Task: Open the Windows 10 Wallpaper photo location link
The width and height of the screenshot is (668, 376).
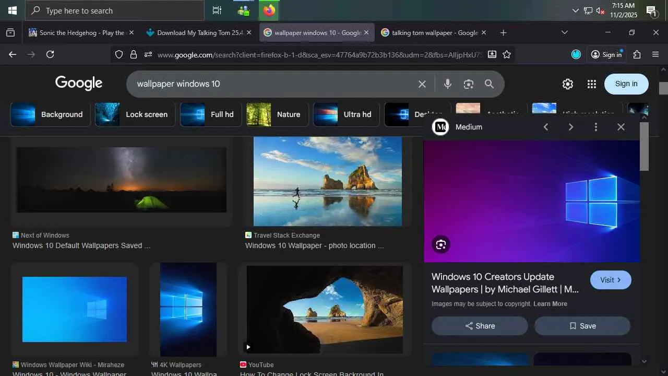Action: pos(315,245)
